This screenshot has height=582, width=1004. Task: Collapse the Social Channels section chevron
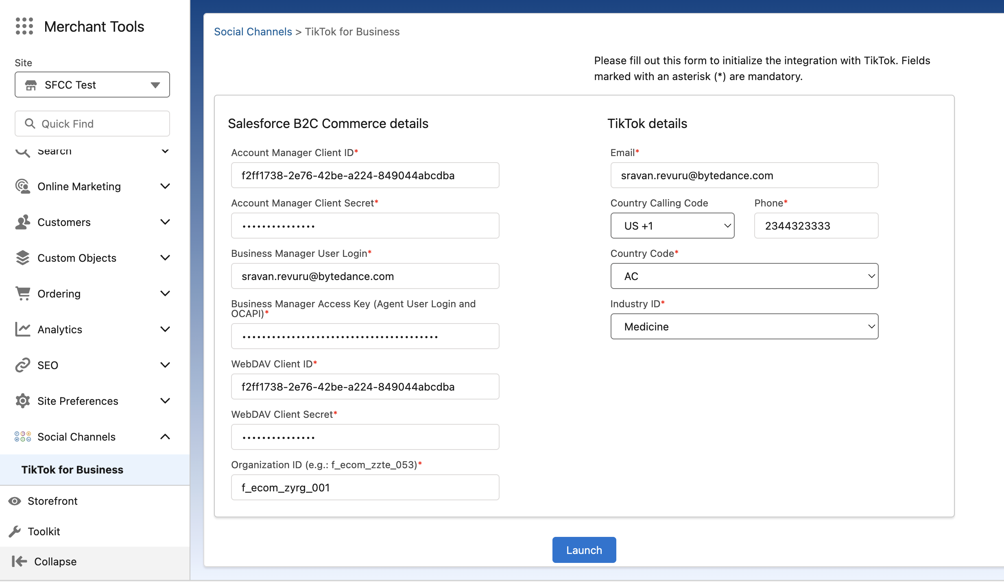165,436
